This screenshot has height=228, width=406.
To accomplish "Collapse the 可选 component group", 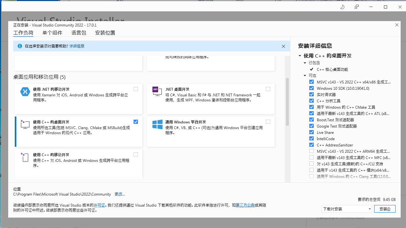I will coord(305,75).
